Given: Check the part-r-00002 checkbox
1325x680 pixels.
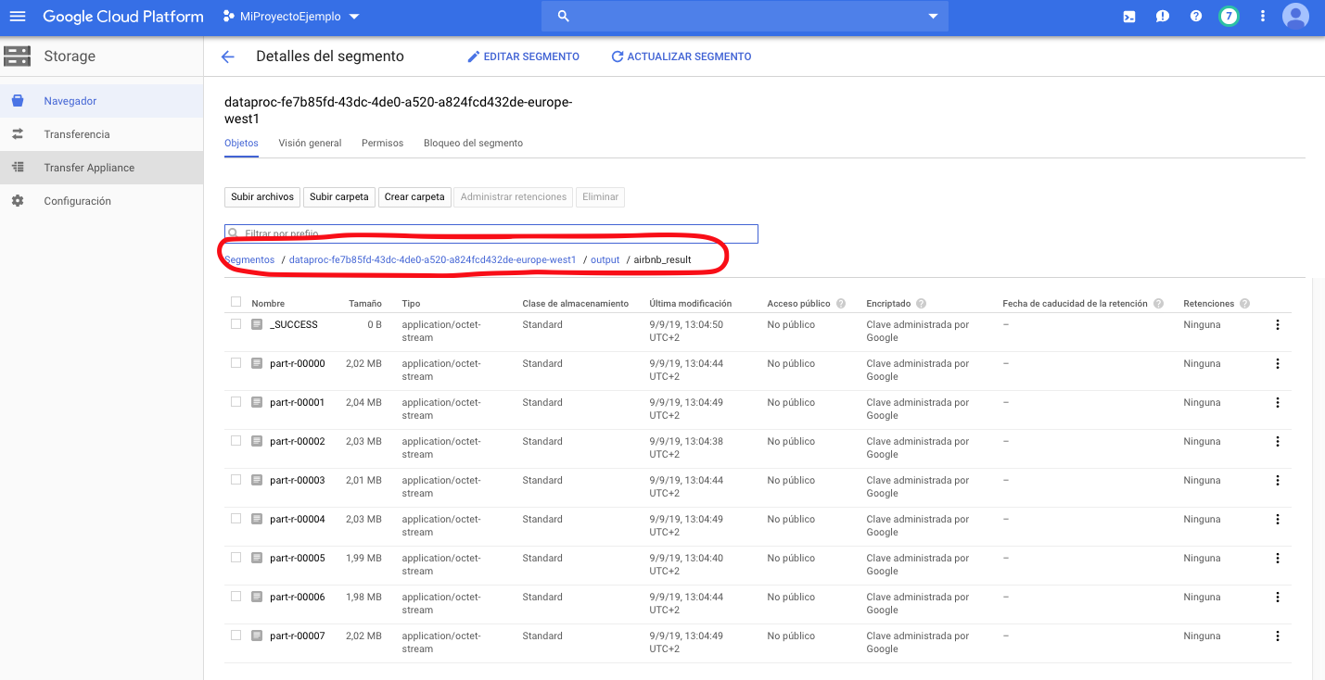Looking at the screenshot, I should pos(236,441).
